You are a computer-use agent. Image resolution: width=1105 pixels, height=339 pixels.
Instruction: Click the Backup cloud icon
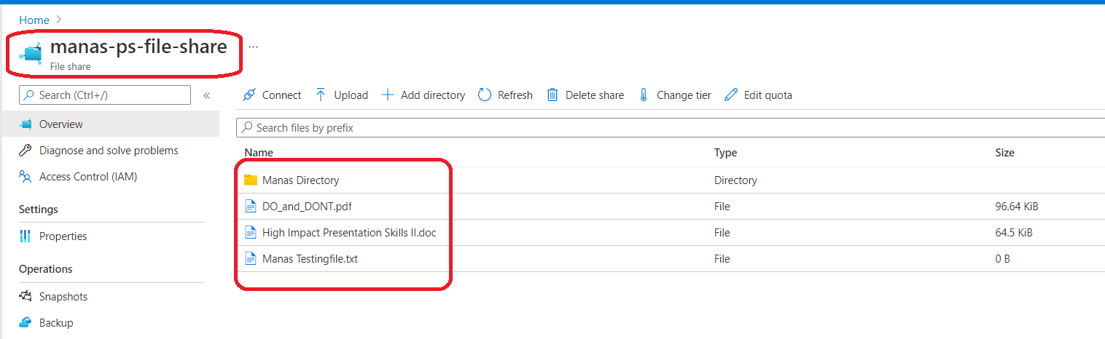pyautogui.click(x=26, y=322)
